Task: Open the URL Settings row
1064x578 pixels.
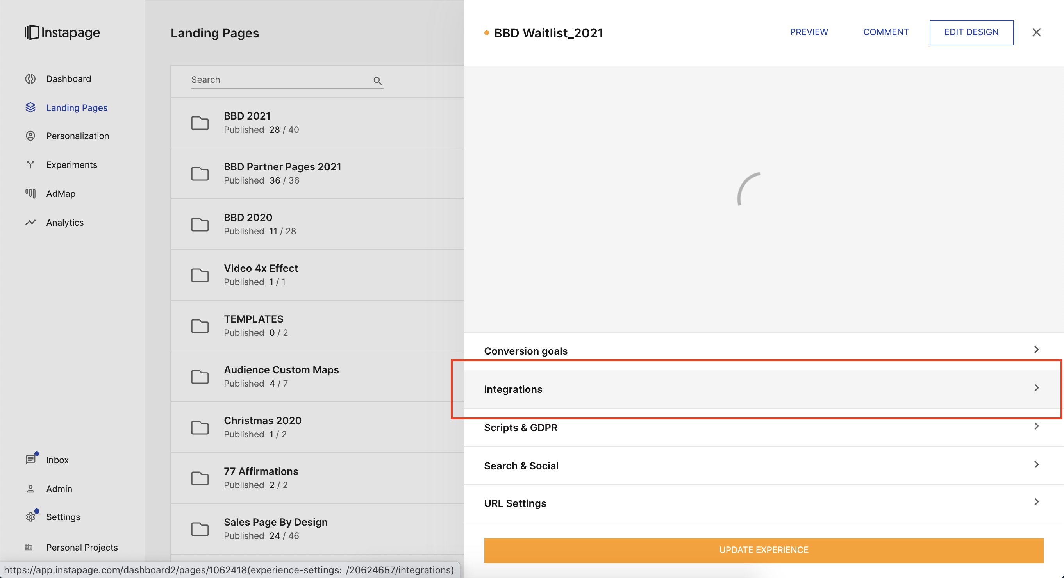Action: pyautogui.click(x=763, y=503)
